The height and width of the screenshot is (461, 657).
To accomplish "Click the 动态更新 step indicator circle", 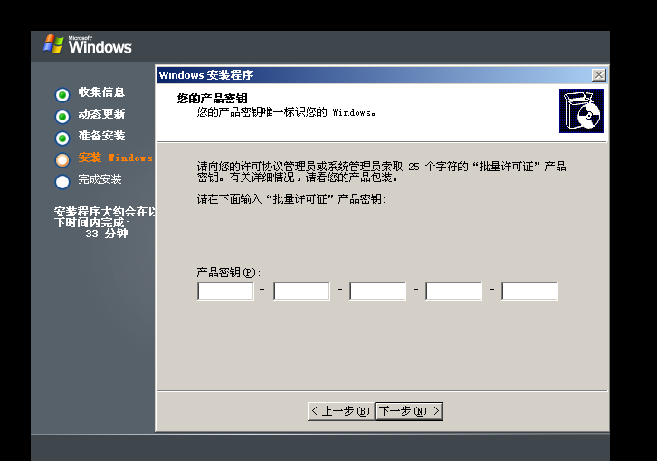I will point(62,117).
